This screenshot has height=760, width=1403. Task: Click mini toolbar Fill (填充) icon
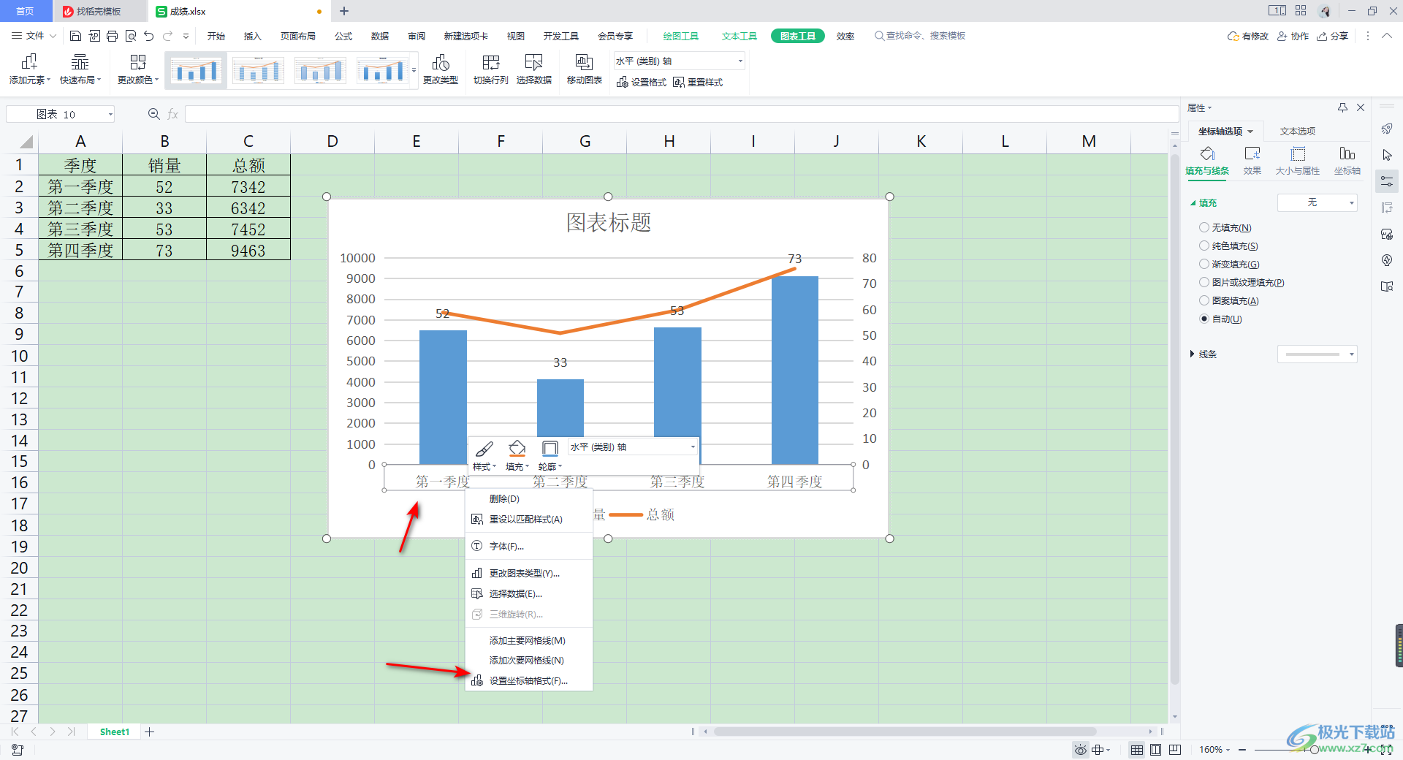517,449
